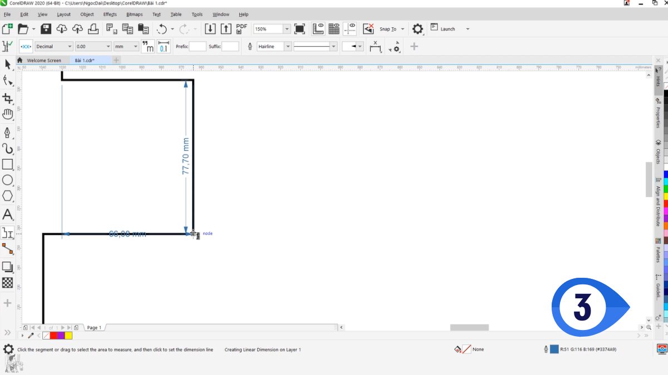The width and height of the screenshot is (668, 375).
Task: Toggle show dimension units
Action: pyautogui.click(x=148, y=47)
